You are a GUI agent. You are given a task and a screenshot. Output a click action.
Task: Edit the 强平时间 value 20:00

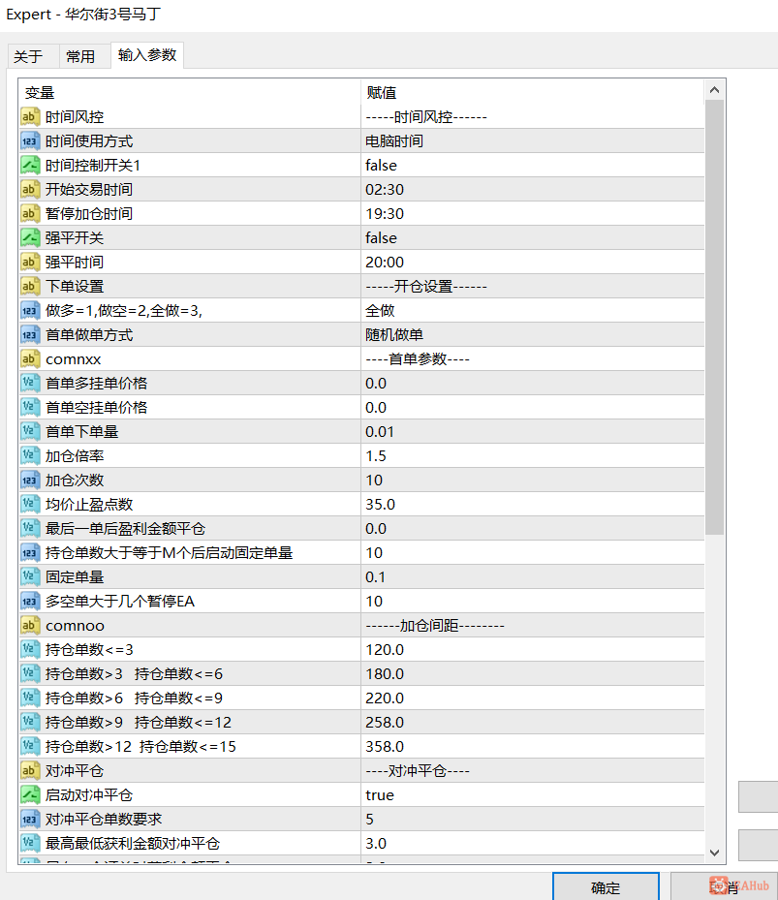point(532,262)
